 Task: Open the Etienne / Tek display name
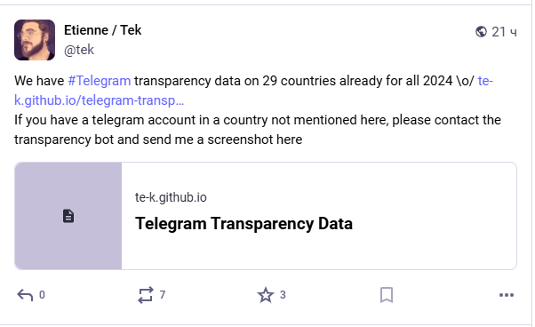coord(103,30)
